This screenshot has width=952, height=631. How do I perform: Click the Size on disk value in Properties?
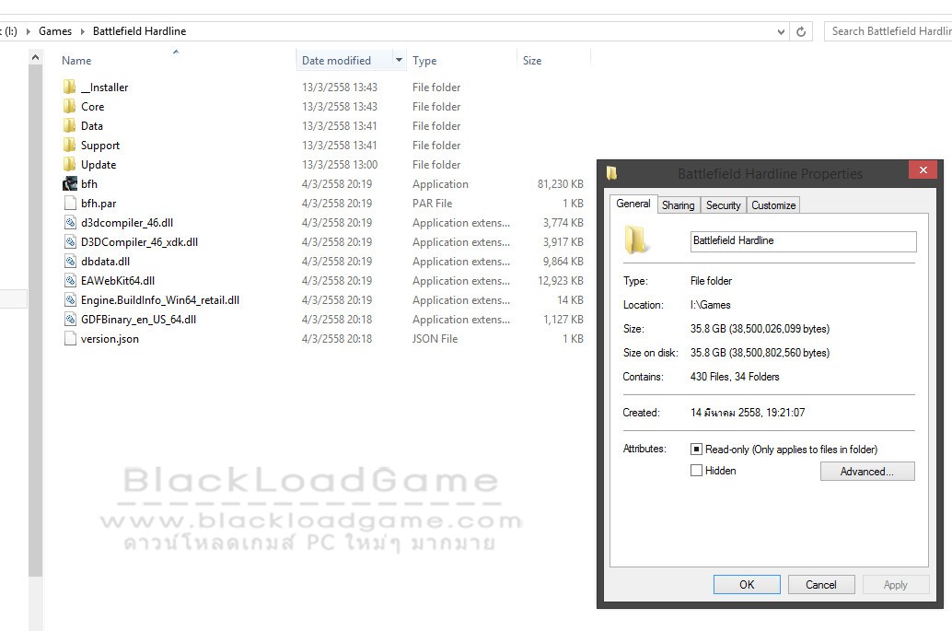click(x=760, y=353)
